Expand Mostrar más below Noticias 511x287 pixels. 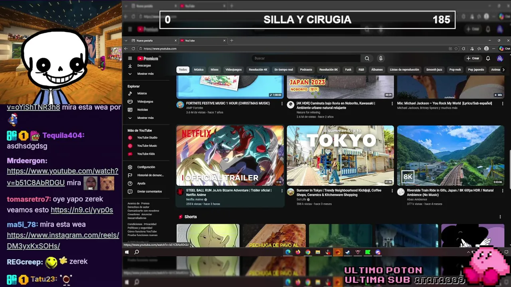[145, 118]
